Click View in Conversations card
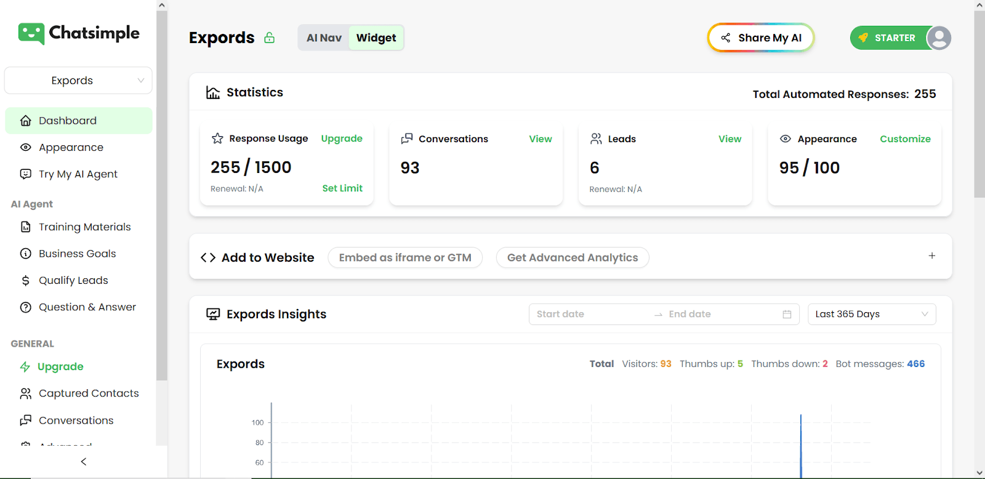The height and width of the screenshot is (479, 985). point(541,139)
